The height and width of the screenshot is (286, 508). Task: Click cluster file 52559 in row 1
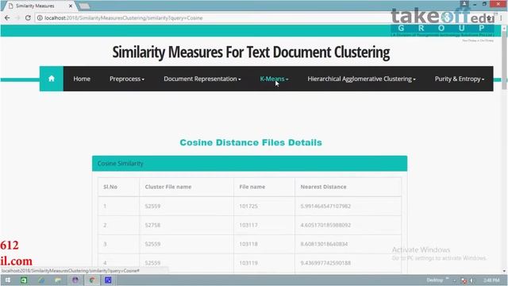(152, 206)
